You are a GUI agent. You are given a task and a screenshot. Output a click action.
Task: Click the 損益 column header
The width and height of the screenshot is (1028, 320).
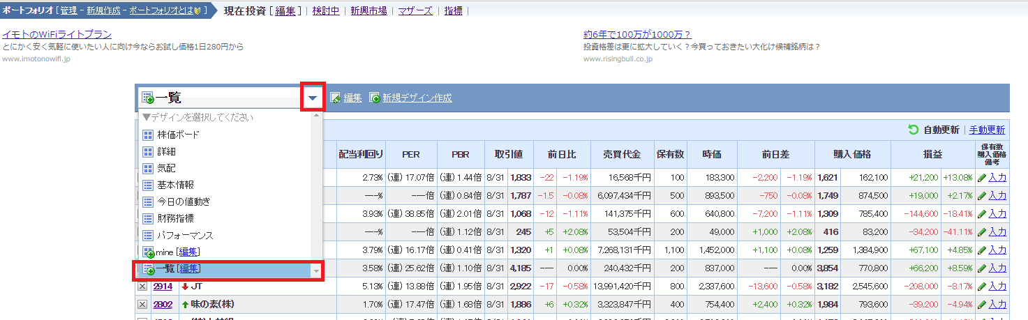[933, 154]
